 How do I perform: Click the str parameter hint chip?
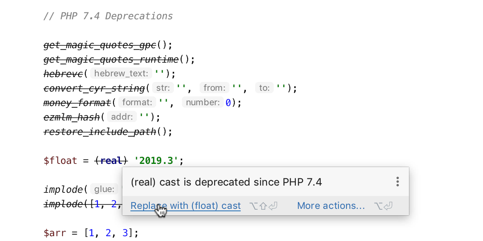point(163,88)
